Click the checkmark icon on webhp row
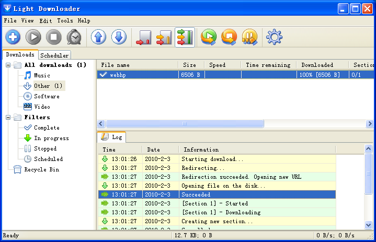The width and height of the screenshot is (376, 242). [103, 75]
